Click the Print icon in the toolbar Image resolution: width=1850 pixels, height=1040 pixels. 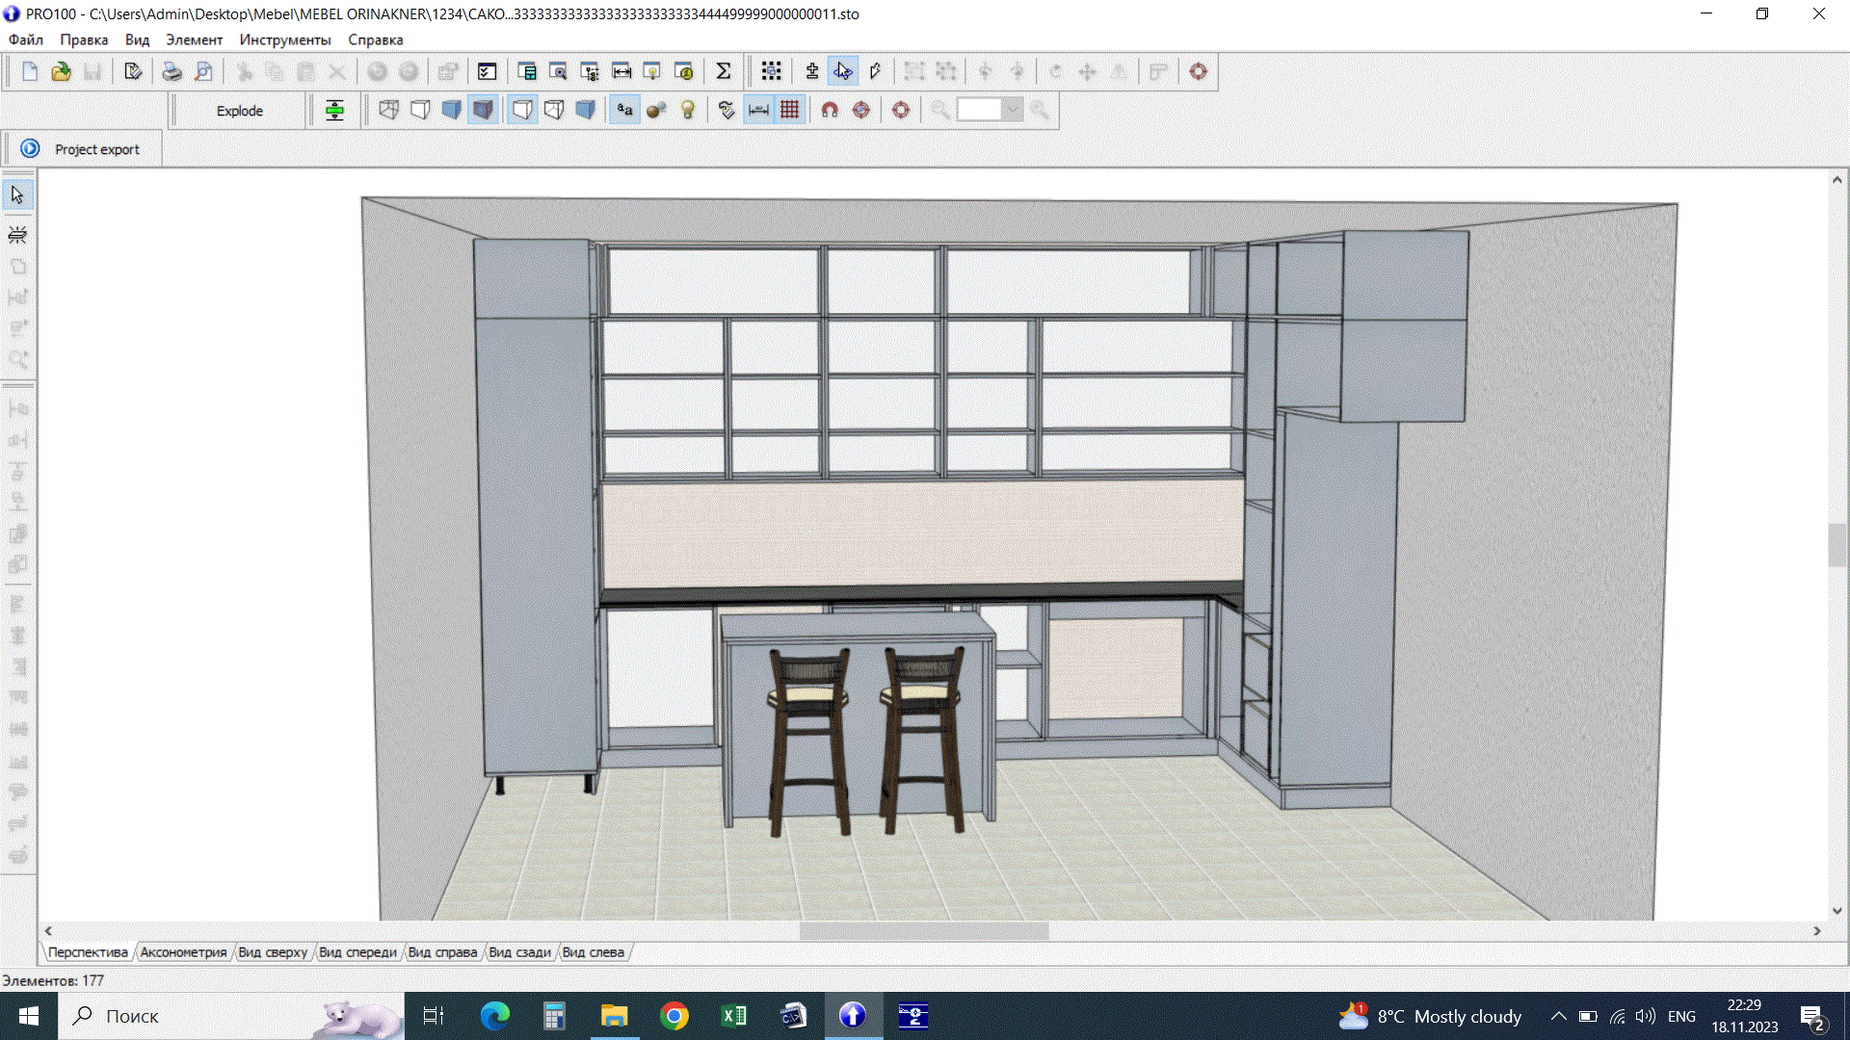click(172, 71)
